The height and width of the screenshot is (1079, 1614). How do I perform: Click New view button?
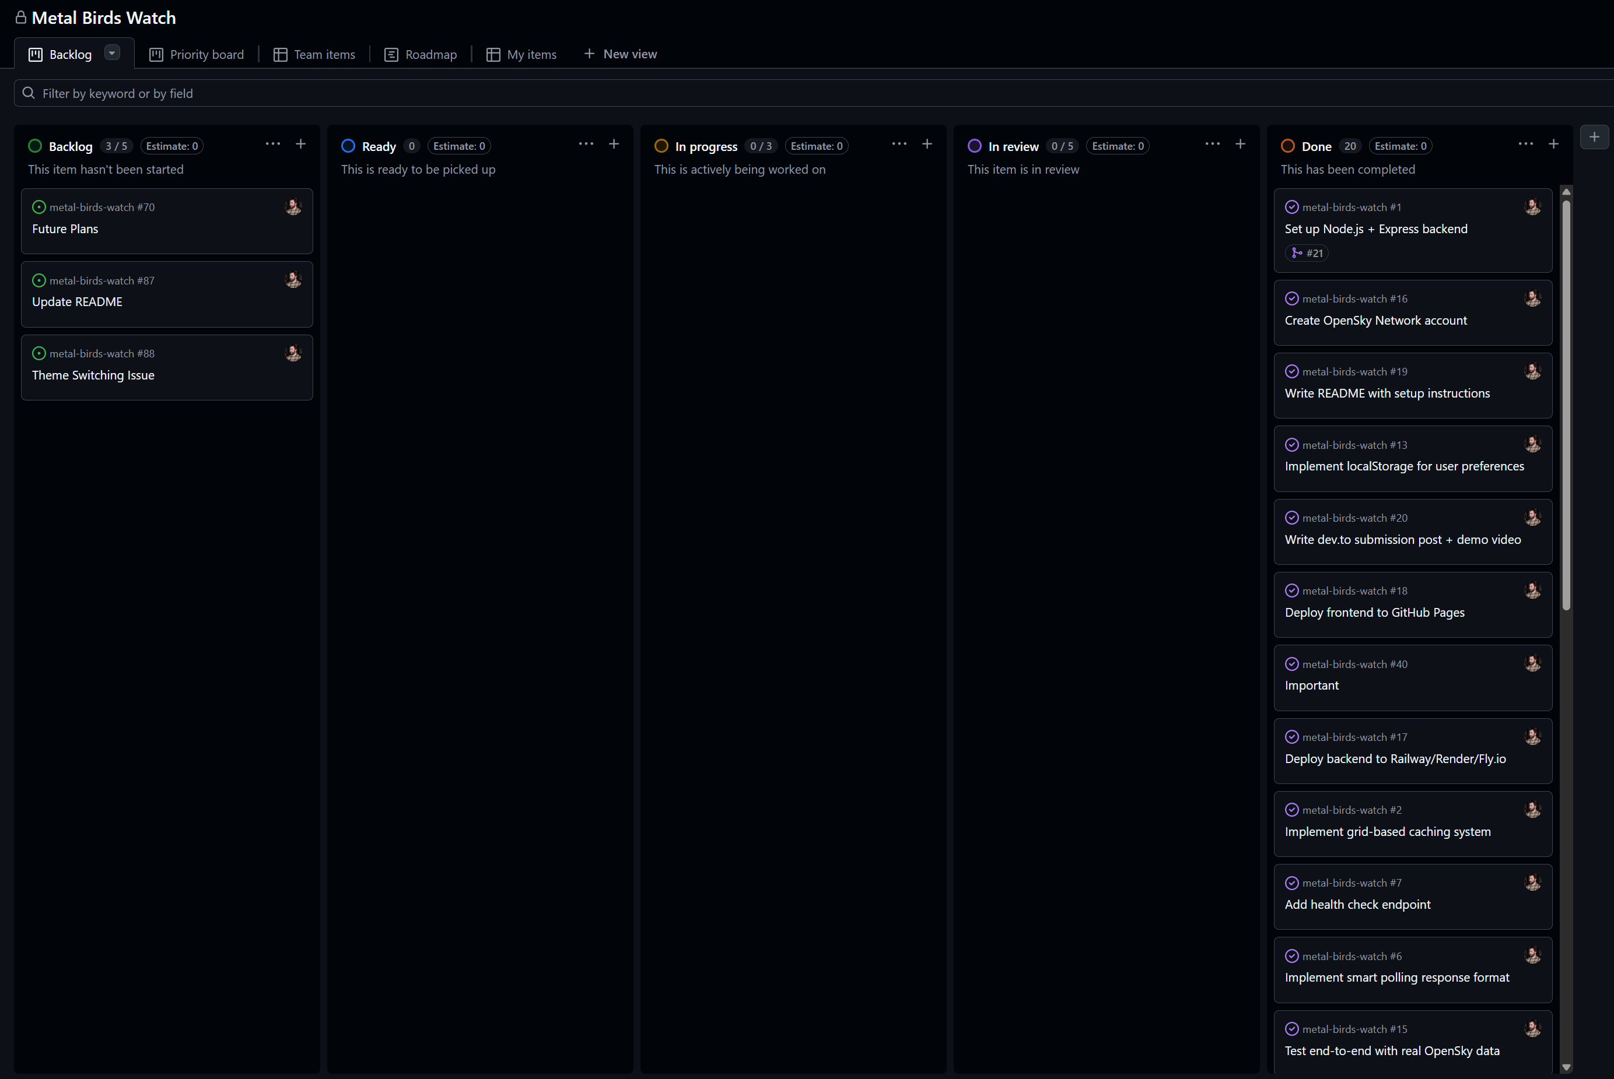click(621, 54)
